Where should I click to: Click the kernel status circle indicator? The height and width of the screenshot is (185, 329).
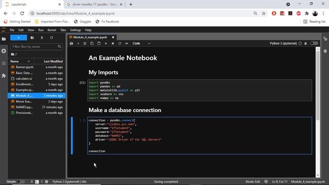coord(300,43)
